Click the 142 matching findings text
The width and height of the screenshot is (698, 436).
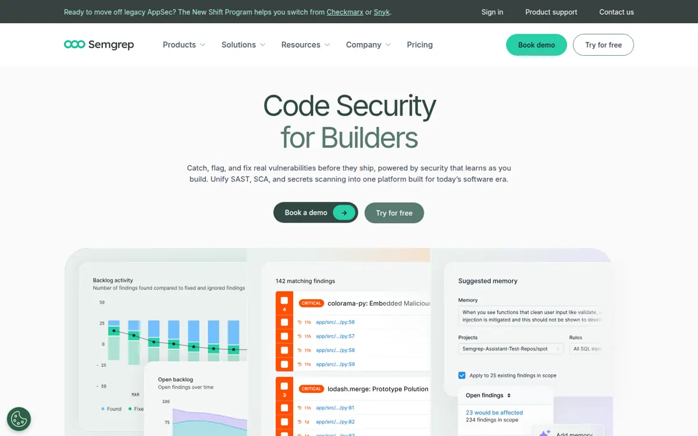tap(305, 281)
